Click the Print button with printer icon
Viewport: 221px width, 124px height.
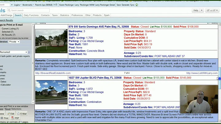(5, 118)
